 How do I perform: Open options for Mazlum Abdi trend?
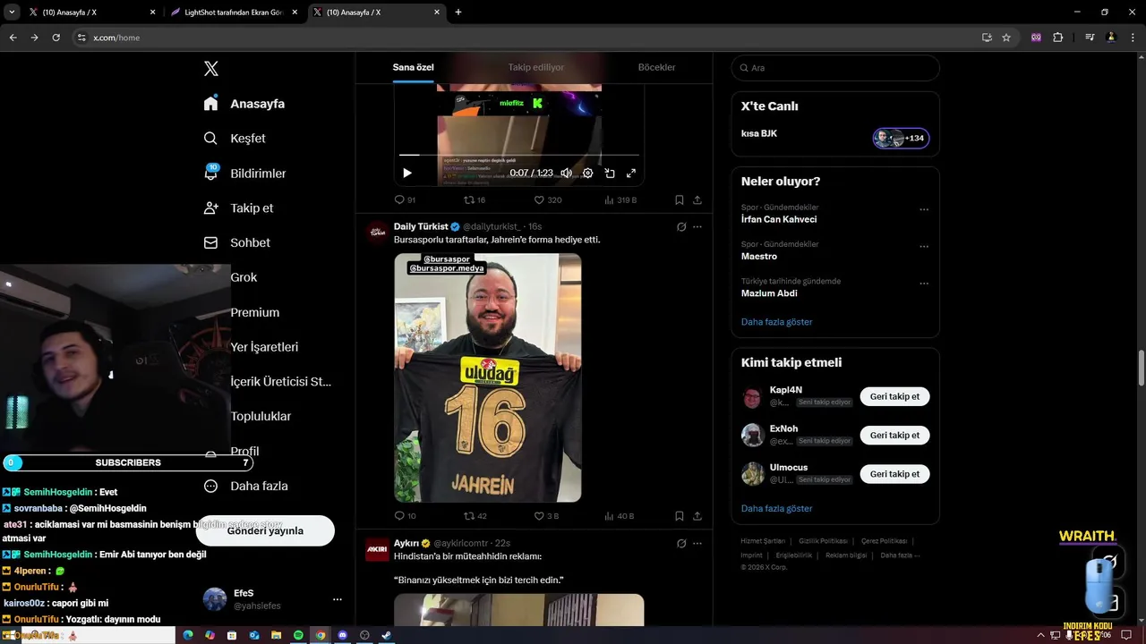(924, 284)
